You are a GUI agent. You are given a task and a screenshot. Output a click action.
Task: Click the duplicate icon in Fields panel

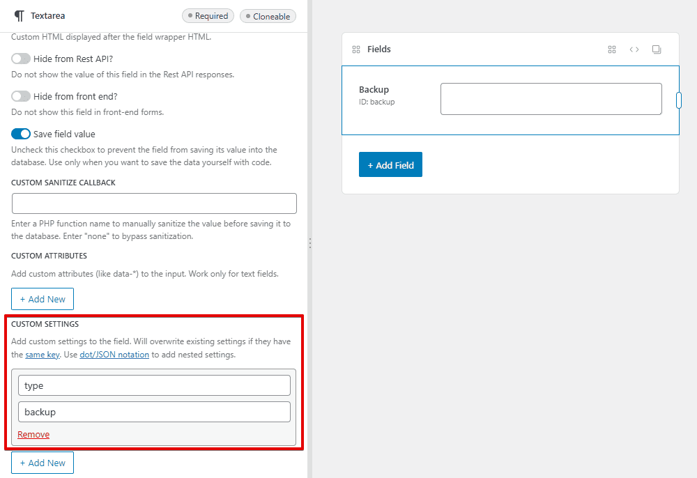click(656, 49)
